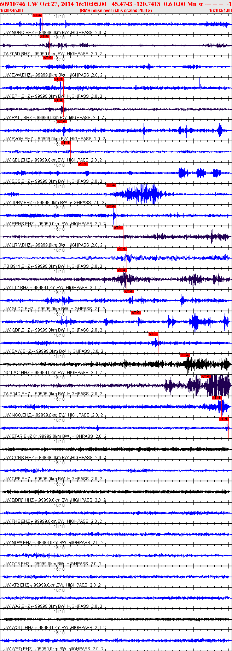Image resolution: width=232 pixels, height=651 pixels.
Task: Click the pick flag on UW.GBL.EHZ trace
Action: 65,143
